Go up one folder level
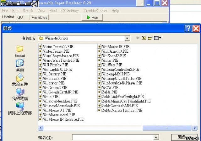201x141 pixels. click(x=144, y=38)
